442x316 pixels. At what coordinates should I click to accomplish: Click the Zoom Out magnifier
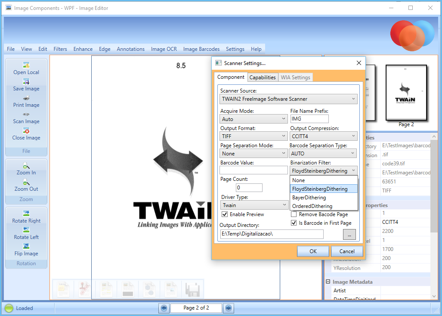click(x=26, y=182)
